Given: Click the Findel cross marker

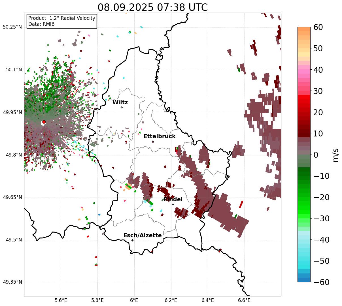Looking at the screenshot, I should click(173, 204).
